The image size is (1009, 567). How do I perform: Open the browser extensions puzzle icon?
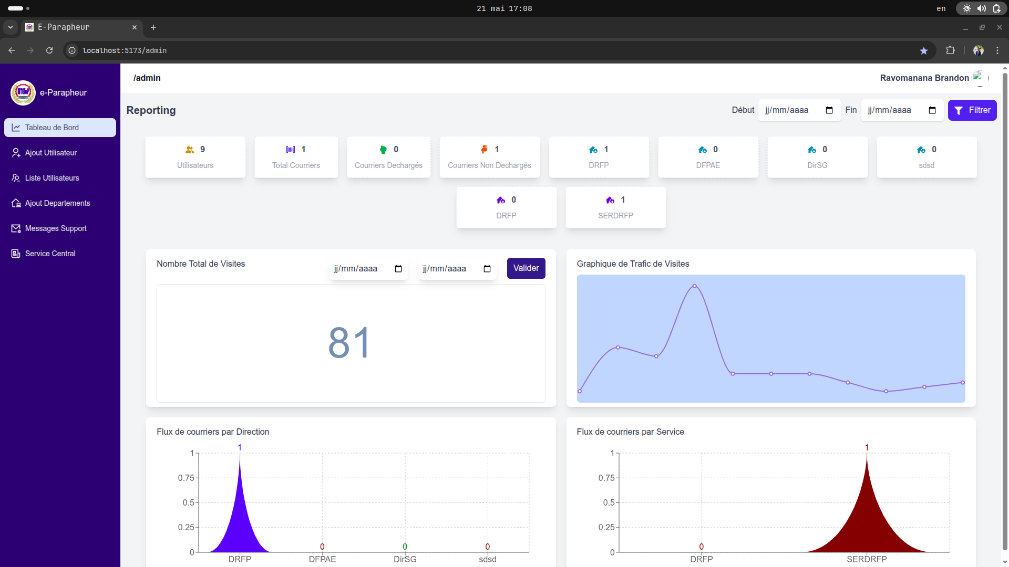point(950,51)
